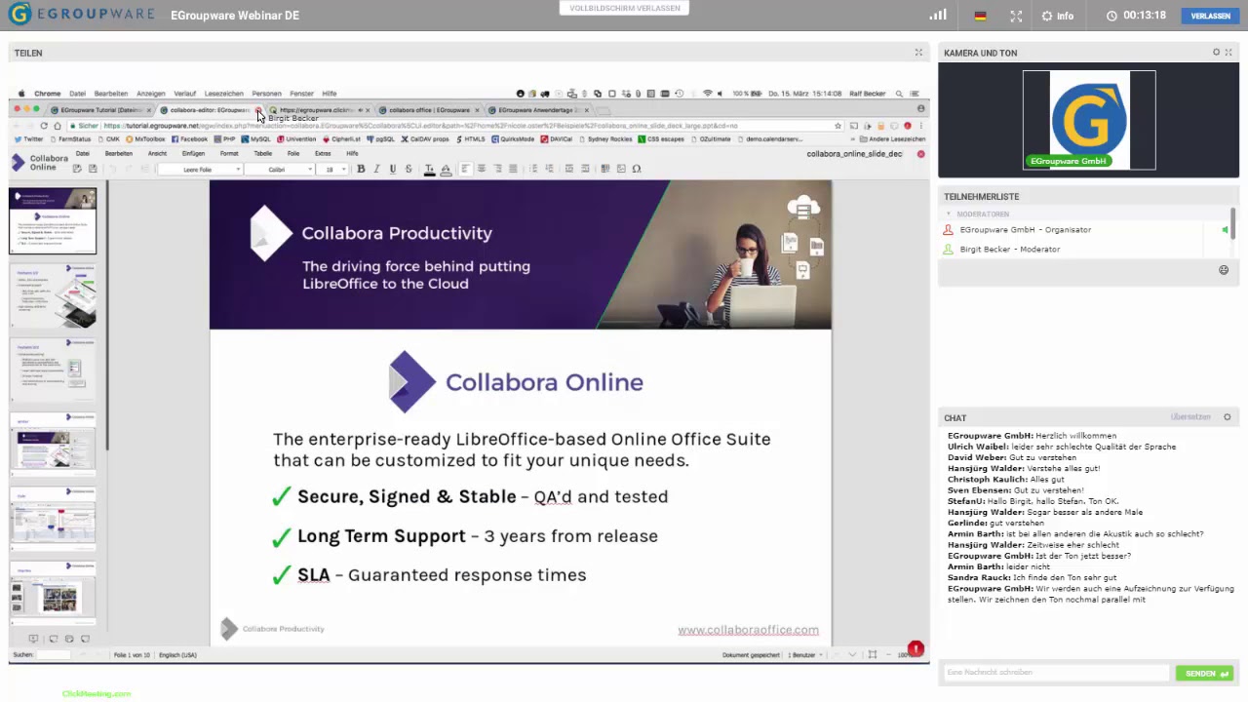The width and height of the screenshot is (1248, 702).
Task: Click the macOS Spotlight search icon
Action: 899,94
